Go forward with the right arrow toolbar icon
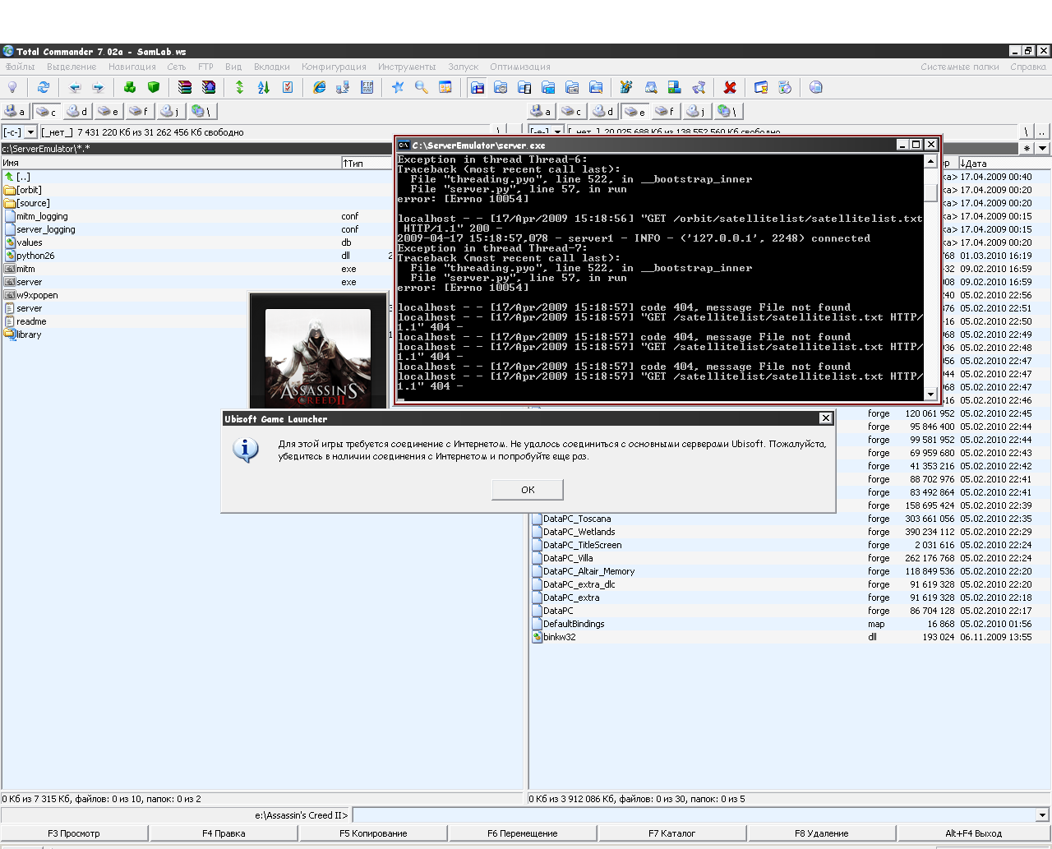This screenshot has height=849, width=1052. click(x=99, y=87)
